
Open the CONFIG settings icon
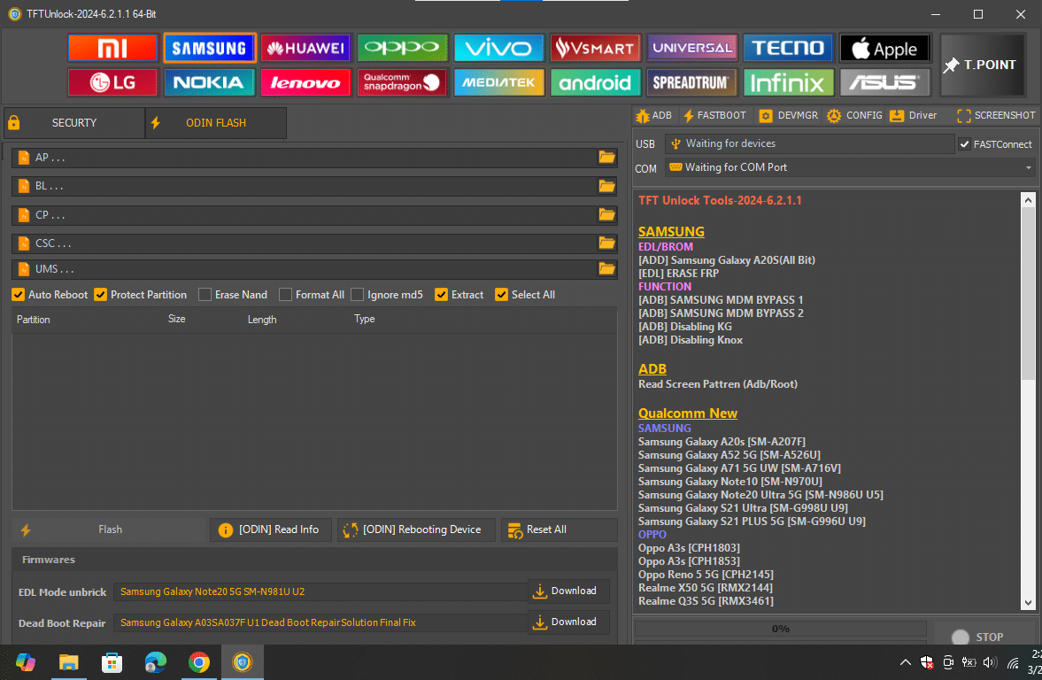point(853,115)
